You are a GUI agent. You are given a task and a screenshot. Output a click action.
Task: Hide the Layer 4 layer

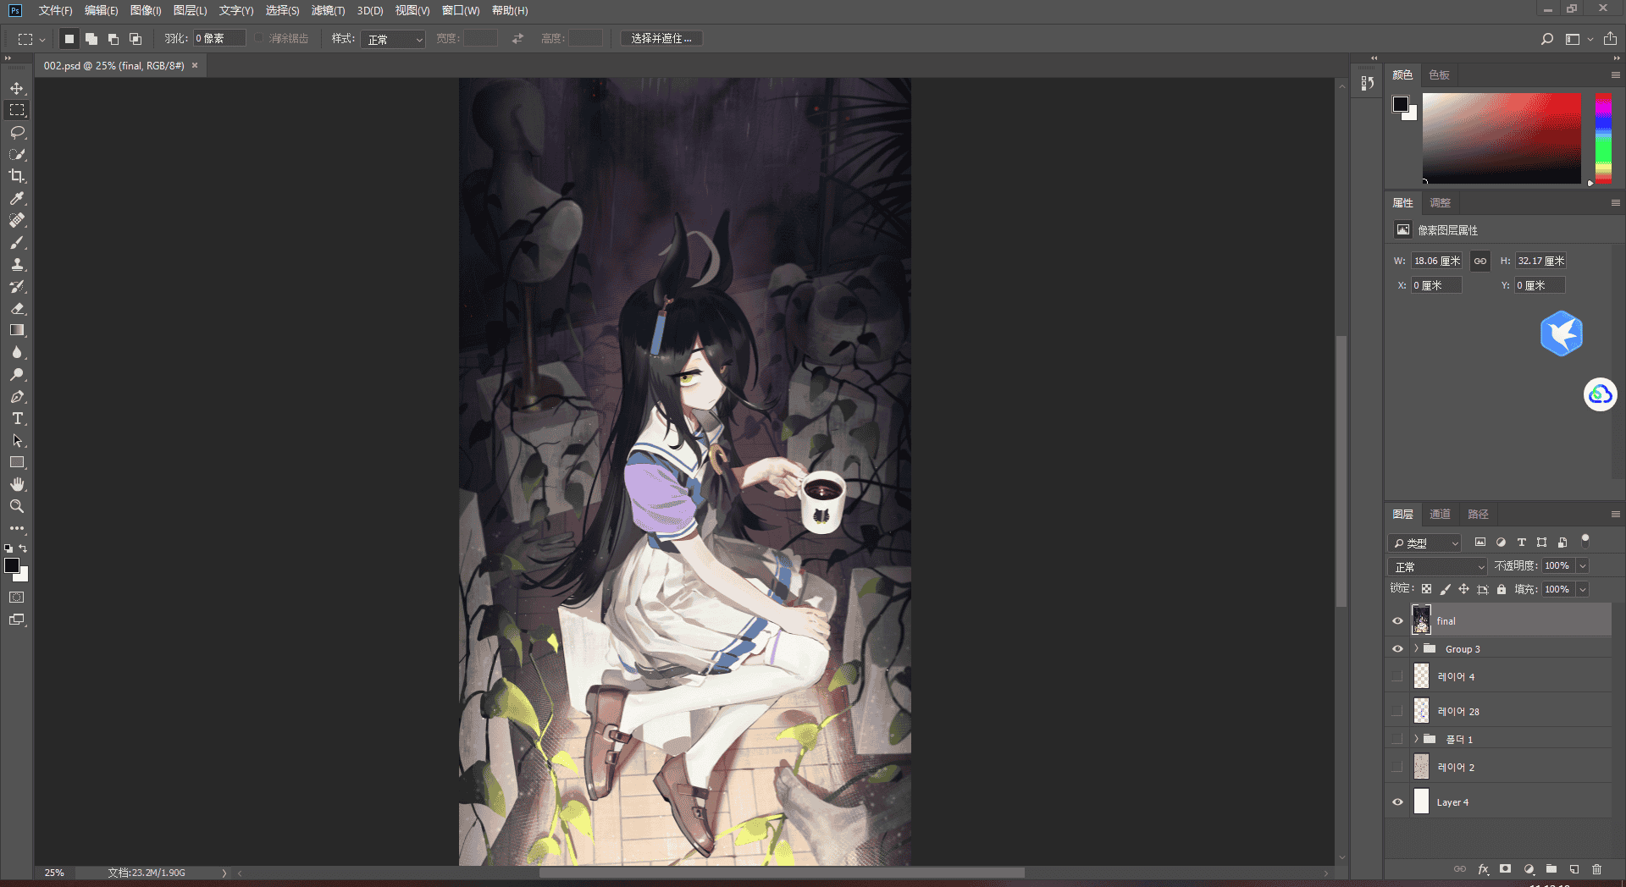tap(1397, 802)
